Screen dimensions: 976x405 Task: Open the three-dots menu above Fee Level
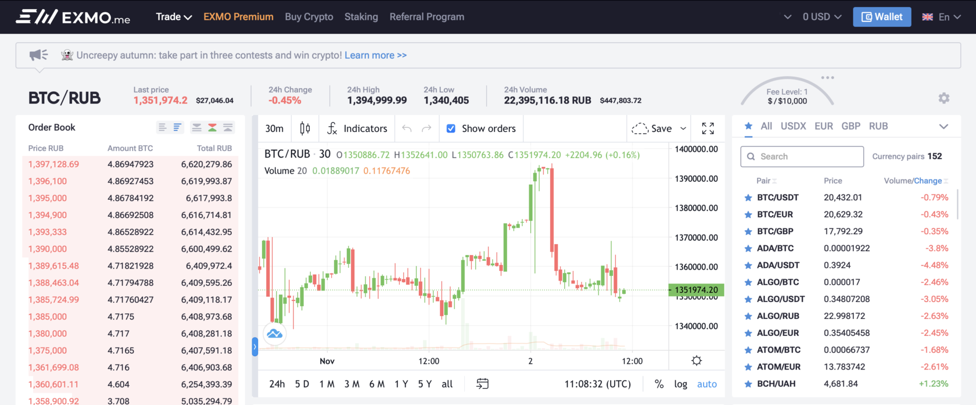click(x=827, y=77)
